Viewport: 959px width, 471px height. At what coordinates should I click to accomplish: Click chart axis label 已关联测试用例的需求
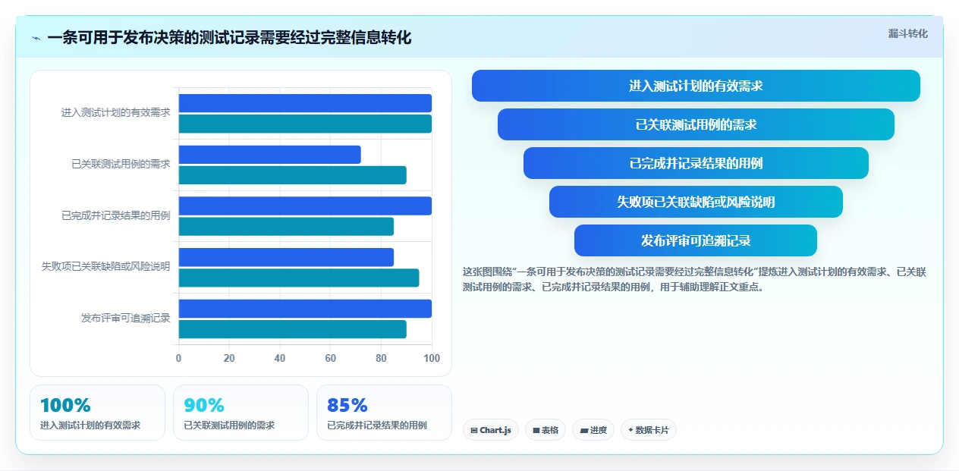pyautogui.click(x=121, y=163)
